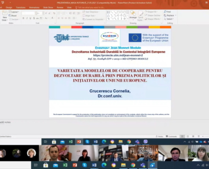Open the blue video player app in bottom taskbar
The height and width of the screenshot is (169, 209).
pyautogui.click(x=152, y=165)
